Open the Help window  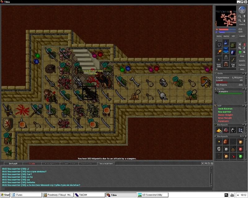[242, 69]
